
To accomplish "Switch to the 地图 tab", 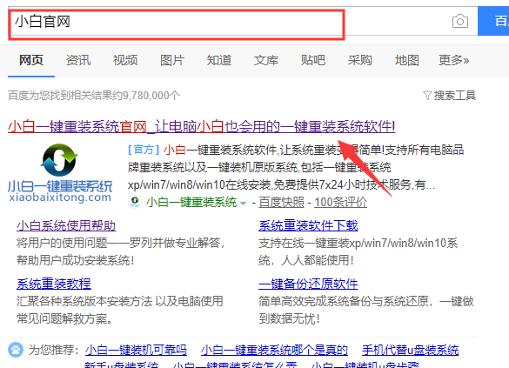I will [407, 60].
